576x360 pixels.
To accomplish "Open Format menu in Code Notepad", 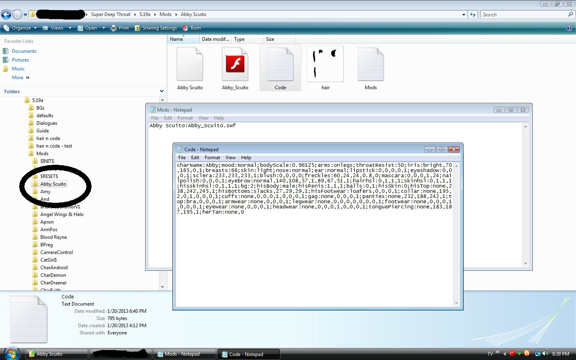I will [212, 158].
